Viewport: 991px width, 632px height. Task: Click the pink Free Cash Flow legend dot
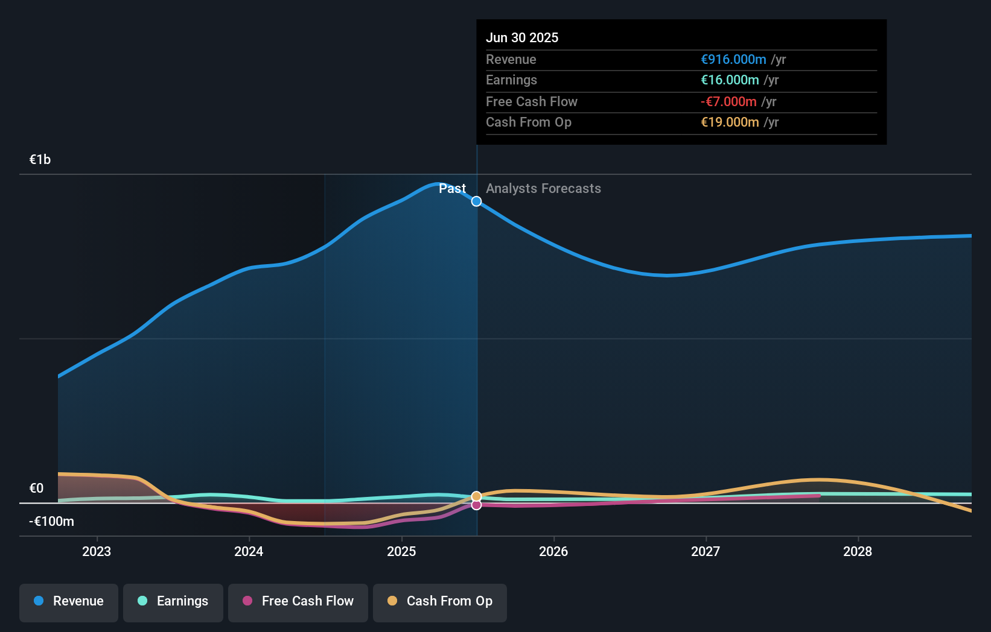247,601
